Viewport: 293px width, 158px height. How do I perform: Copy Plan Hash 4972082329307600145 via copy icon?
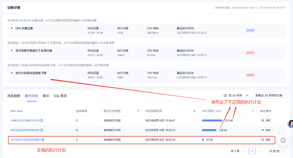tap(42, 130)
